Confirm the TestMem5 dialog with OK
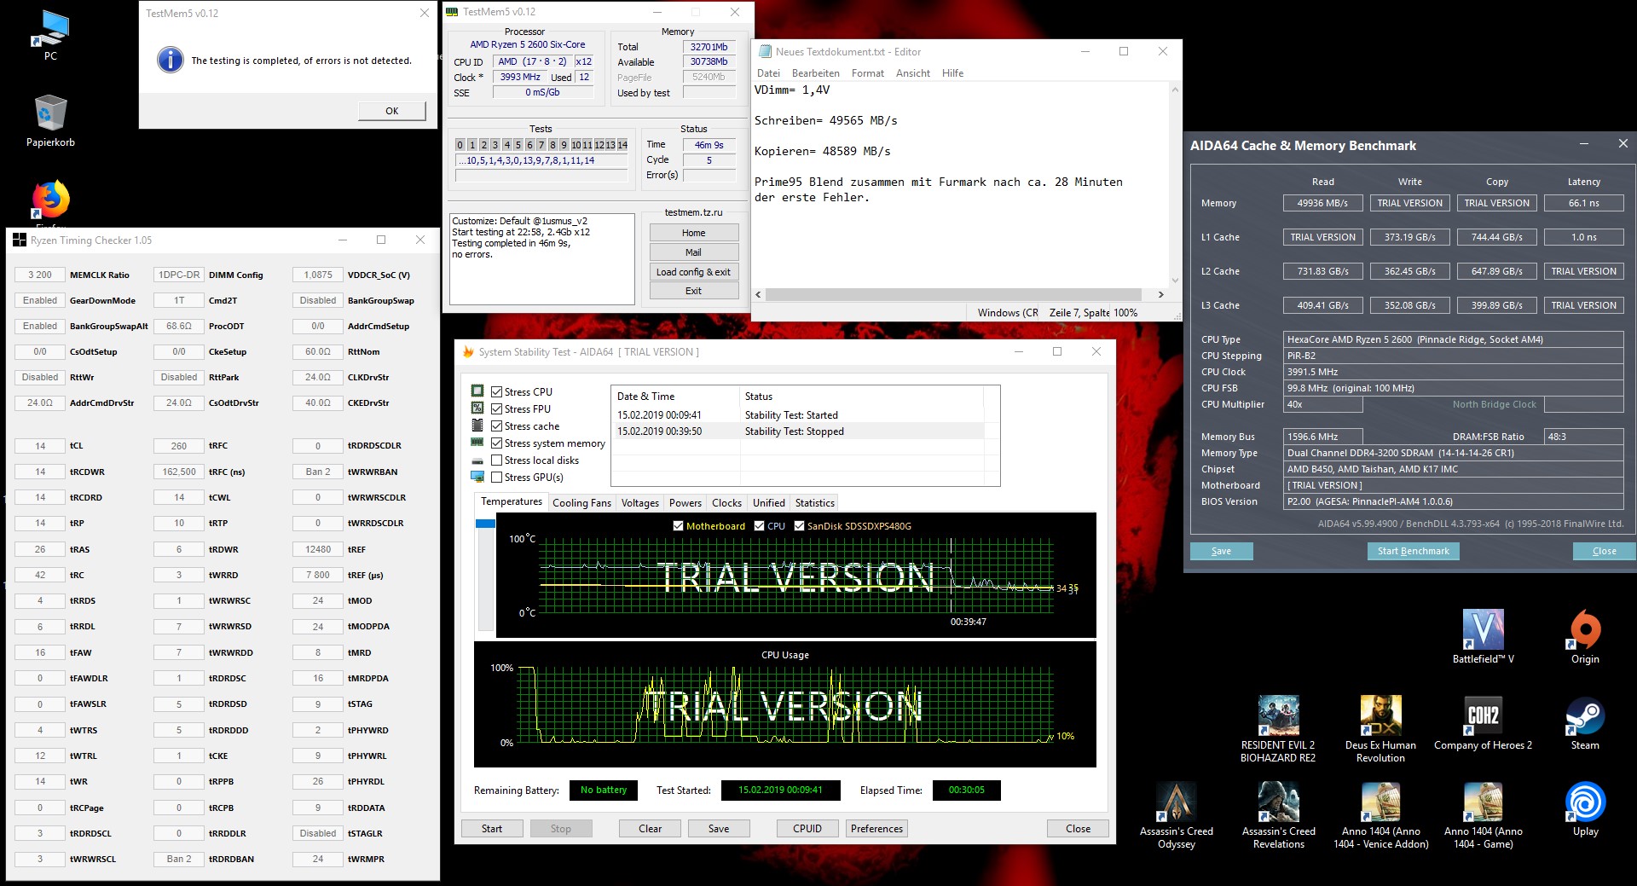 [391, 111]
